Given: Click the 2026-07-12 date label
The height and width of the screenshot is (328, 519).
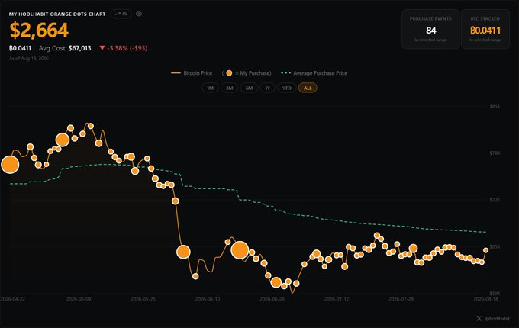Looking at the screenshot, I should (x=337, y=299).
